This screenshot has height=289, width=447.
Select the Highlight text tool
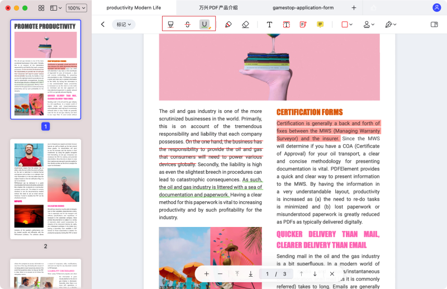coord(171,25)
